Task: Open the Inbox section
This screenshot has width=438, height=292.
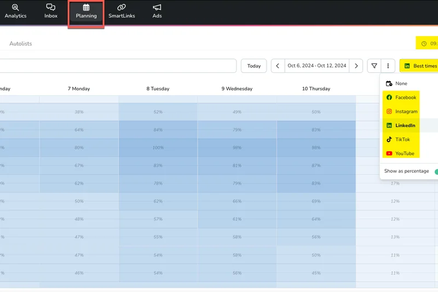Action: [51, 11]
